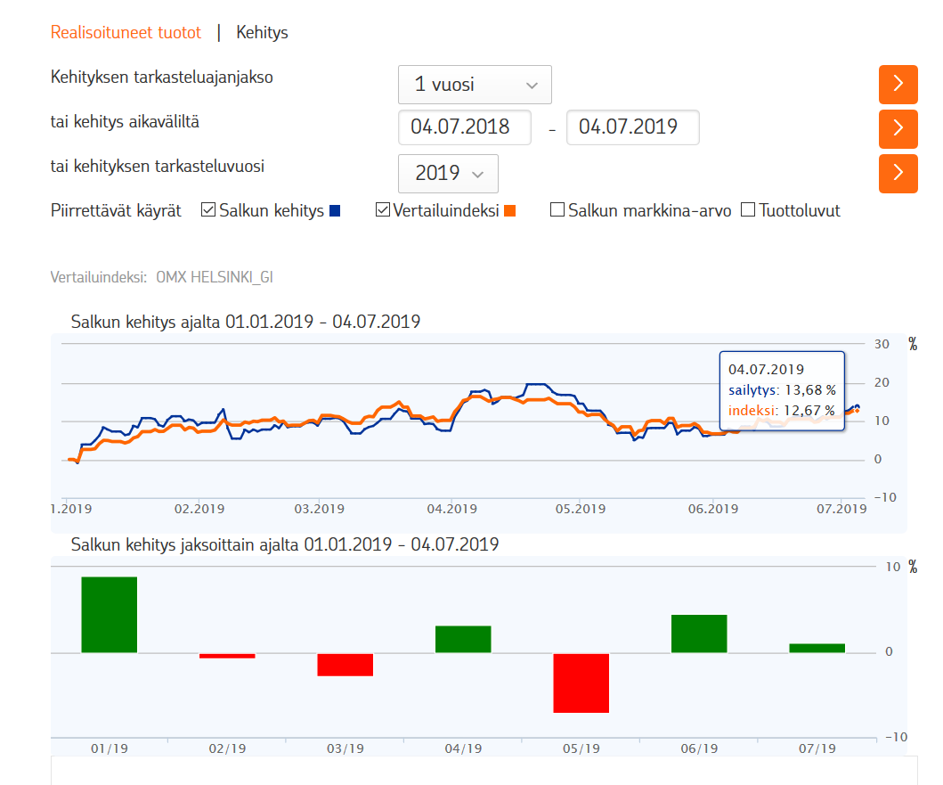943x785 pixels.
Task: Select the green 06/19 bar
Action: [699, 634]
